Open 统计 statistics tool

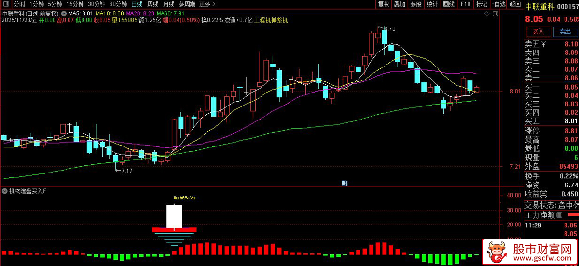432,4
